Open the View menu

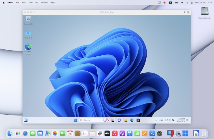click(30, 2)
